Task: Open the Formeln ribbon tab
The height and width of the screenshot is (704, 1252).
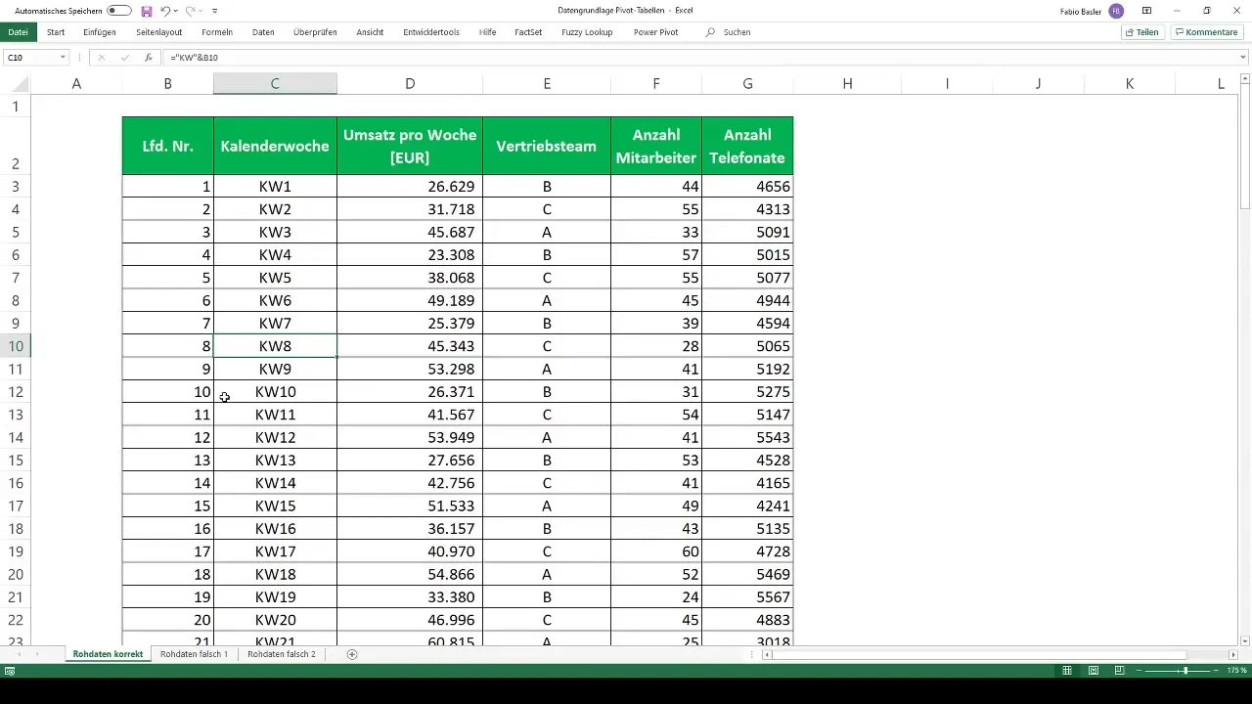Action: coord(217,32)
